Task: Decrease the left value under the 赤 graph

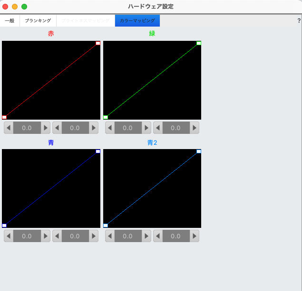Action: click(x=9, y=128)
